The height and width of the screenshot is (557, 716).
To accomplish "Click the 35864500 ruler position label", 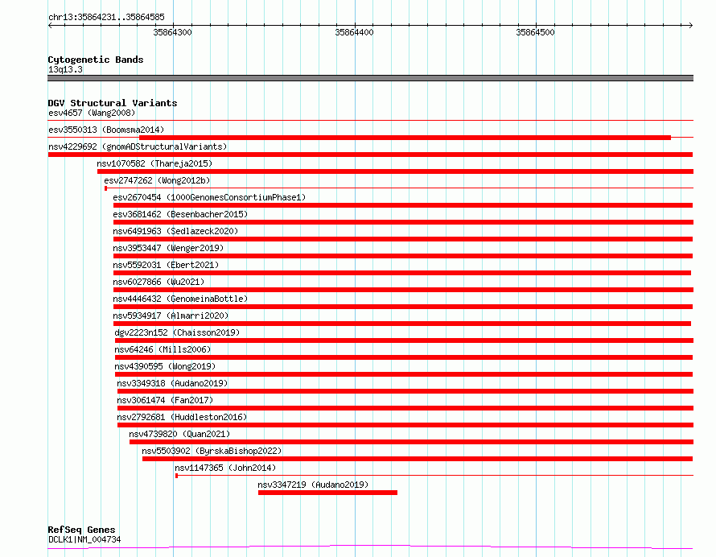I will tap(535, 32).
